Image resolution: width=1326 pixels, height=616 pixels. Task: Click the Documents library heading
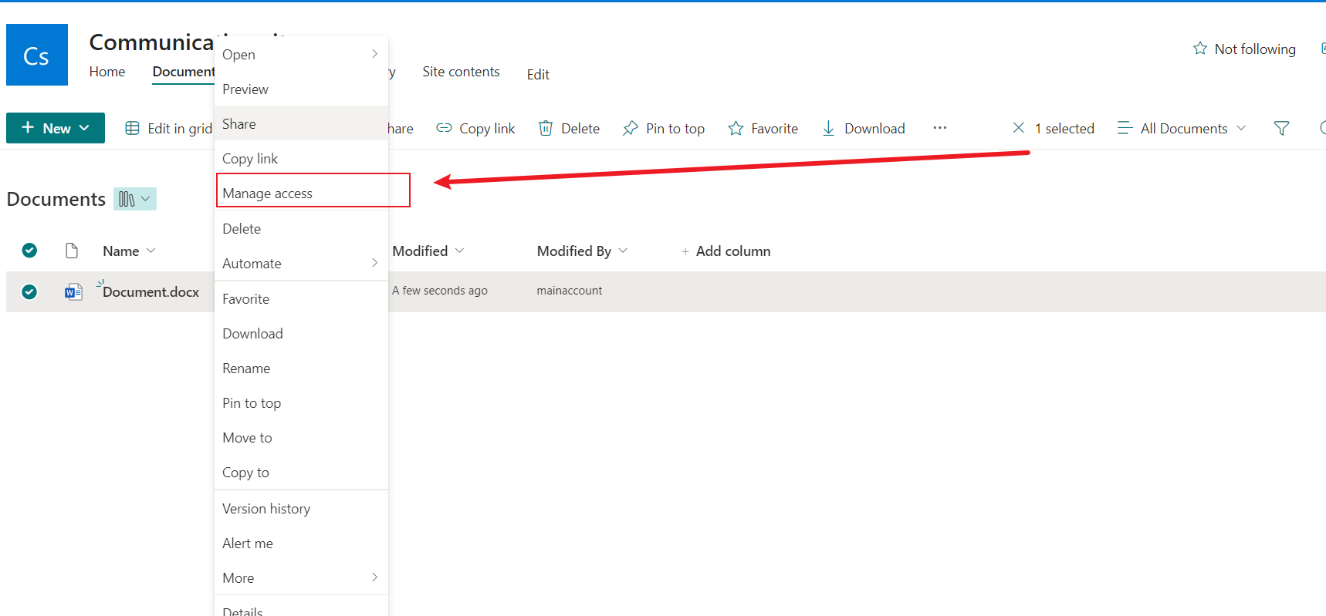coord(56,199)
